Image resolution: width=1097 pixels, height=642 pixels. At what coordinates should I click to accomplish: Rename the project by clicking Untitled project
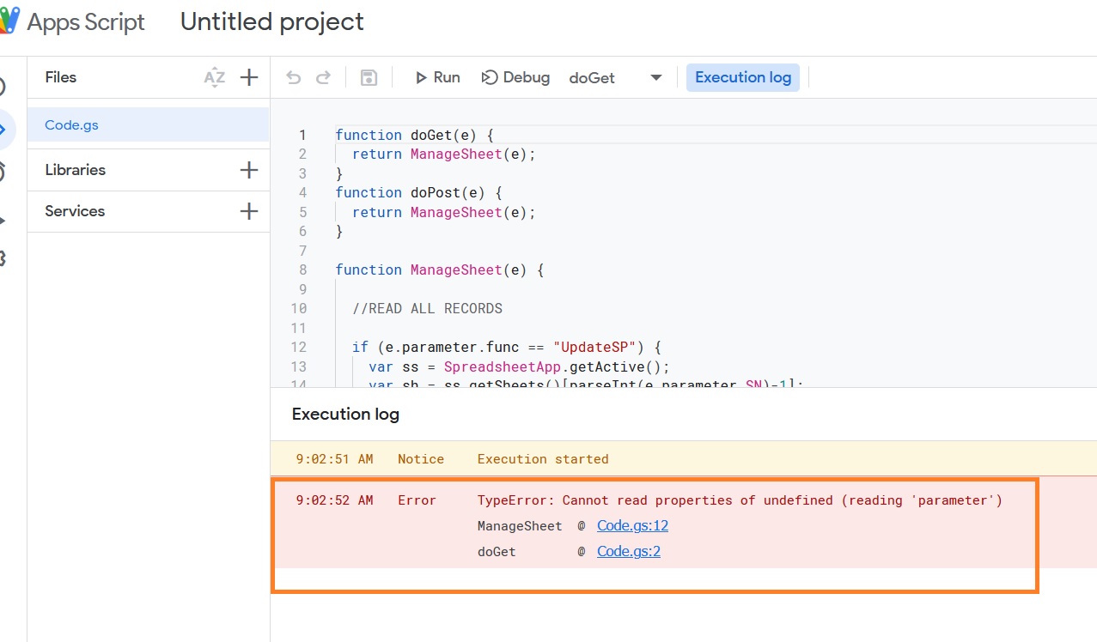pos(271,22)
